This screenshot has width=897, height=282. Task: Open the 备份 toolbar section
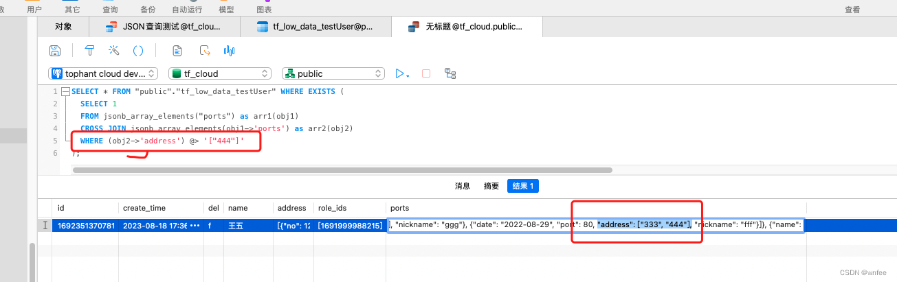pos(148,10)
